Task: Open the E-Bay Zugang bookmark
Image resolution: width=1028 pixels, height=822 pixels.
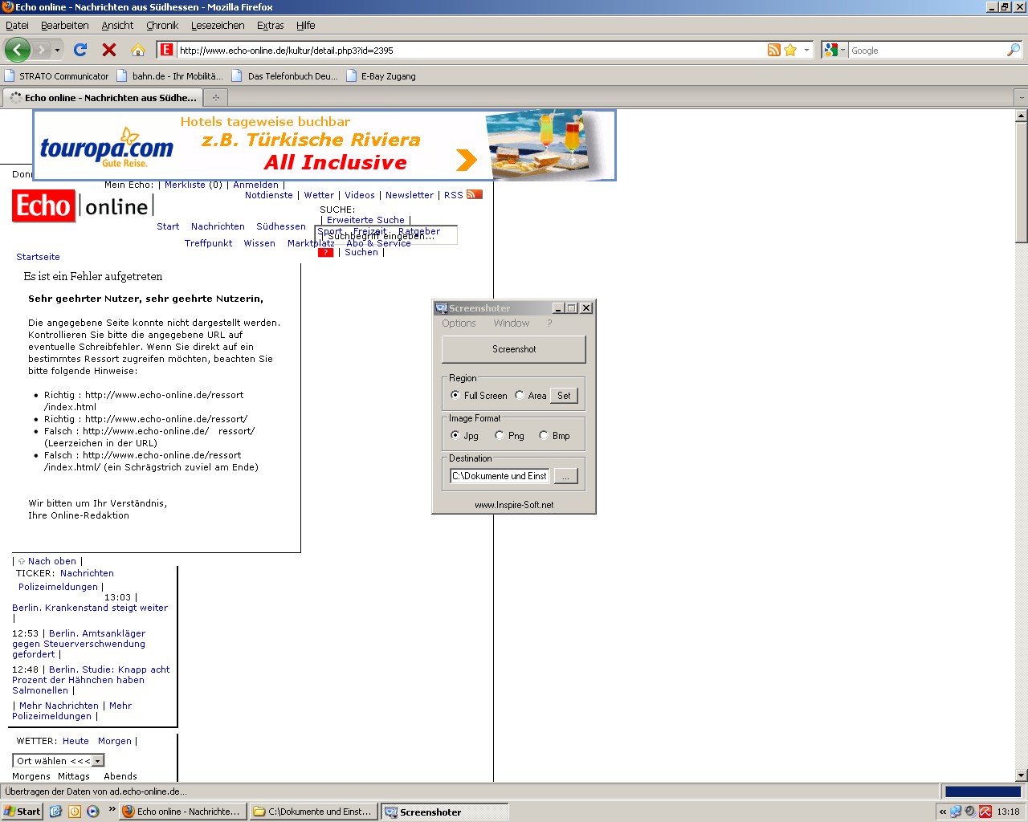Action: point(381,76)
